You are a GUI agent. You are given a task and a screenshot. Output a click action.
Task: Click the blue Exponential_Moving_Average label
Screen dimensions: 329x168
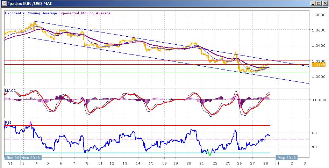click(x=31, y=13)
